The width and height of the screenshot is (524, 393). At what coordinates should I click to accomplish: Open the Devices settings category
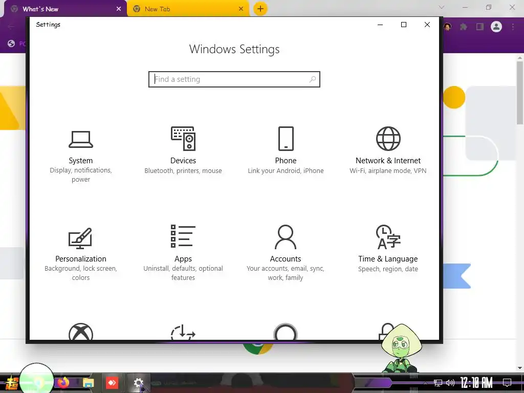point(183,150)
